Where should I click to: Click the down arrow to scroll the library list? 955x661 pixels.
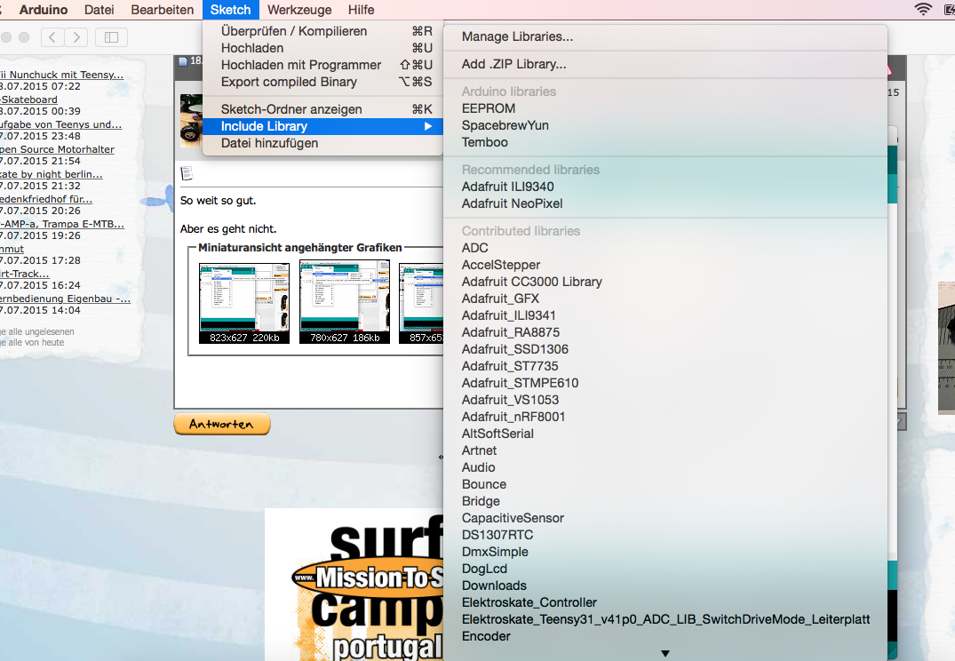pyautogui.click(x=665, y=653)
